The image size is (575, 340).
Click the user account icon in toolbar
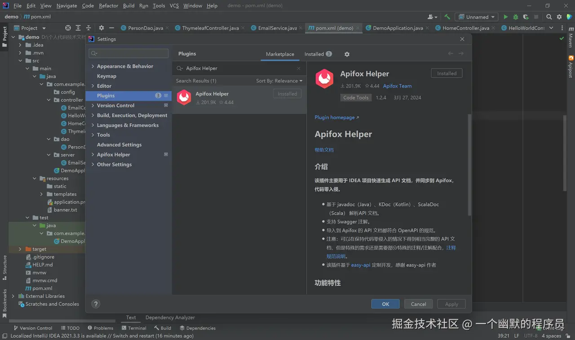pyautogui.click(x=432, y=17)
